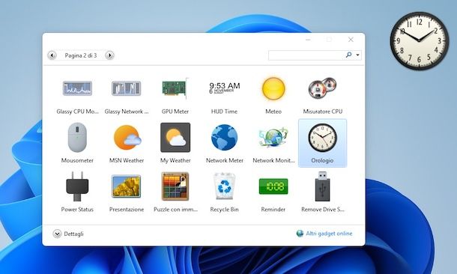
Task: Select the My Weather gadget icon
Action: [x=175, y=138]
